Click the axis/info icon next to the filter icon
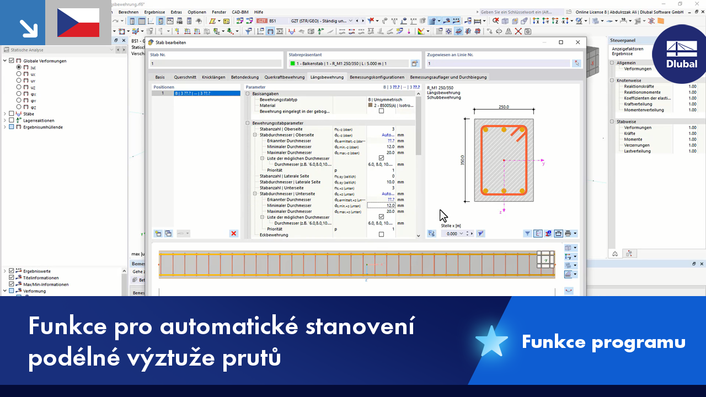This screenshot has width=706, height=397. point(538,234)
